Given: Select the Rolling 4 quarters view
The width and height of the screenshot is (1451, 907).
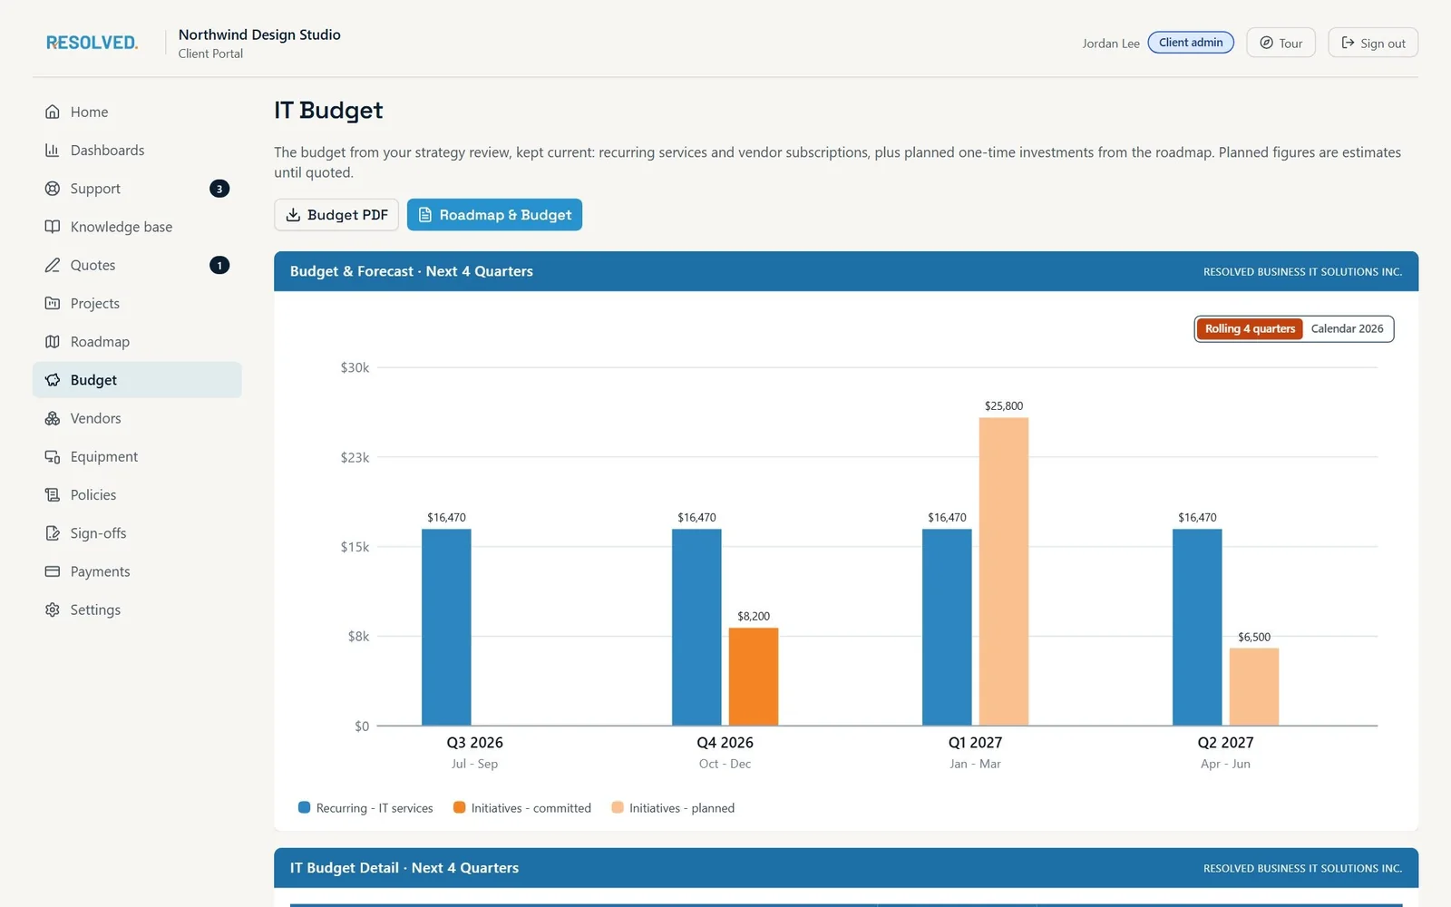Looking at the screenshot, I should coord(1250,328).
